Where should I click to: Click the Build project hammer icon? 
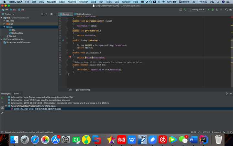(x=185, y=10)
